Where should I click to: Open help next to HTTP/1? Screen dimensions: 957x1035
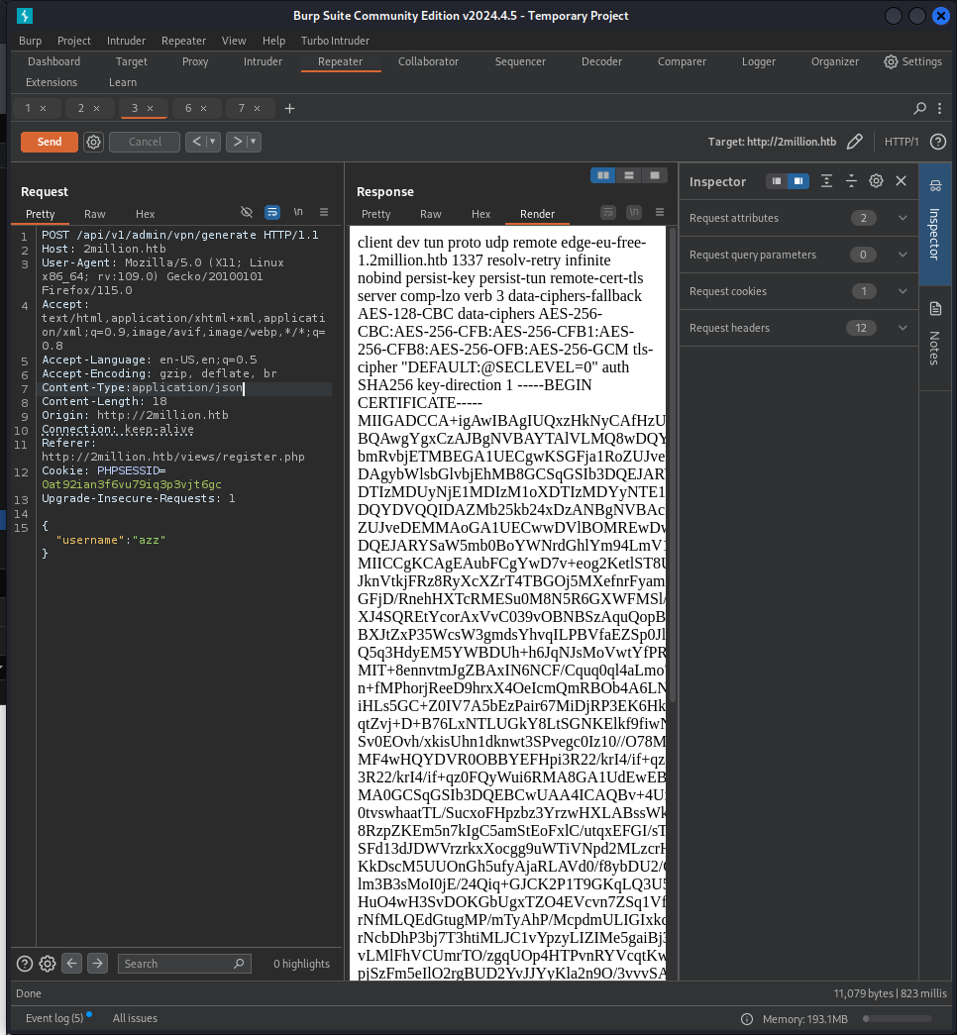coord(938,142)
